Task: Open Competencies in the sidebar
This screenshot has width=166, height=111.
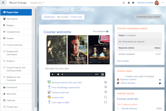Action: [16, 32]
